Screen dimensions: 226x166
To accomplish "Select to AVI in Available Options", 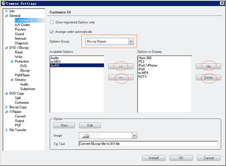I will [x=77, y=65].
